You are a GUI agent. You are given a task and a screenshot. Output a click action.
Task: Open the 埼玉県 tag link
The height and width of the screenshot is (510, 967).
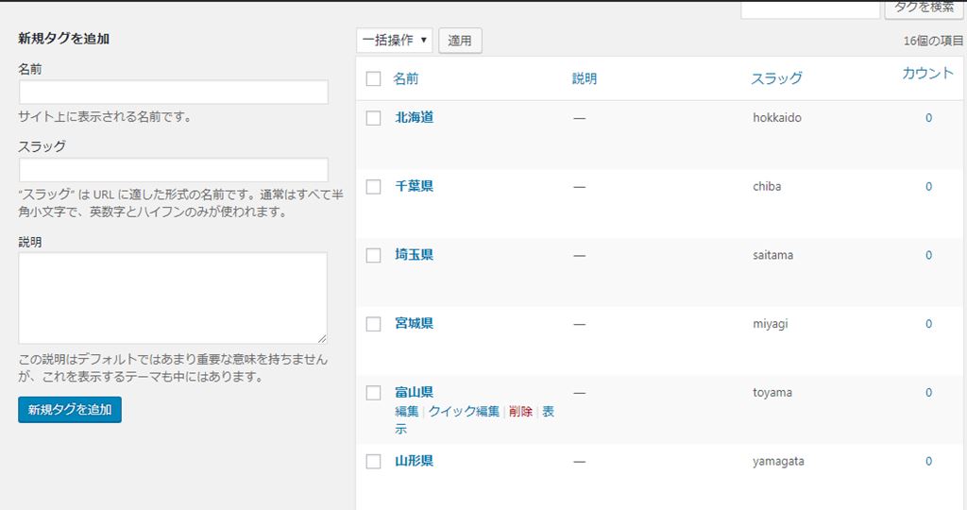pos(414,255)
